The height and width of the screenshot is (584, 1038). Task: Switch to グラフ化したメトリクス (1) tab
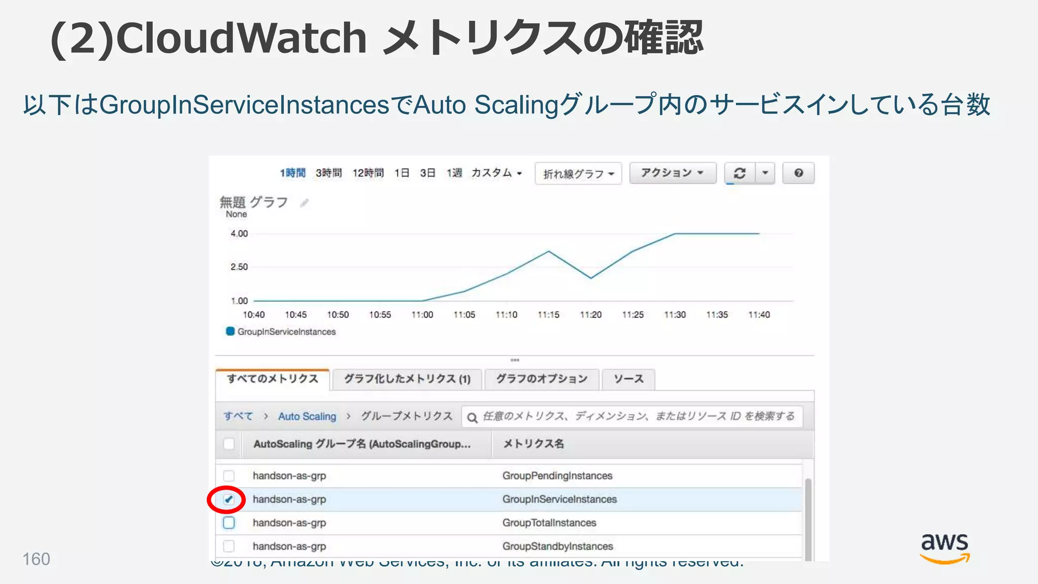click(x=407, y=379)
